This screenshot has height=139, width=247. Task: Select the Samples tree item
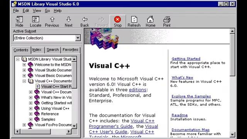(x=48, y=119)
